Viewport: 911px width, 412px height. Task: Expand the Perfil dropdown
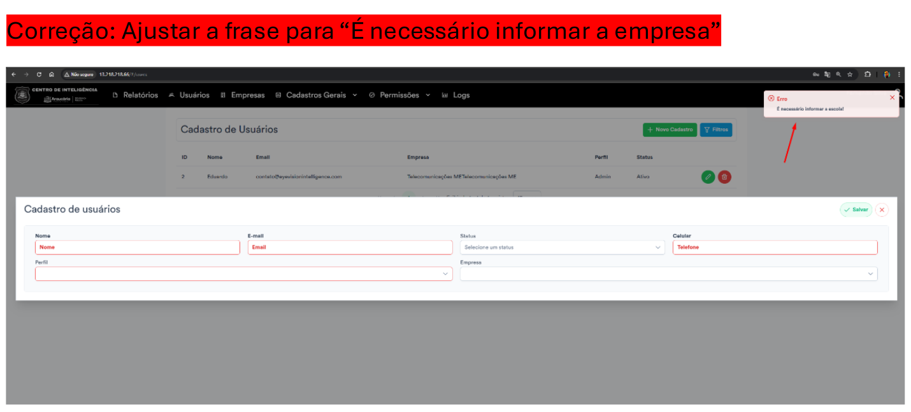click(x=243, y=274)
